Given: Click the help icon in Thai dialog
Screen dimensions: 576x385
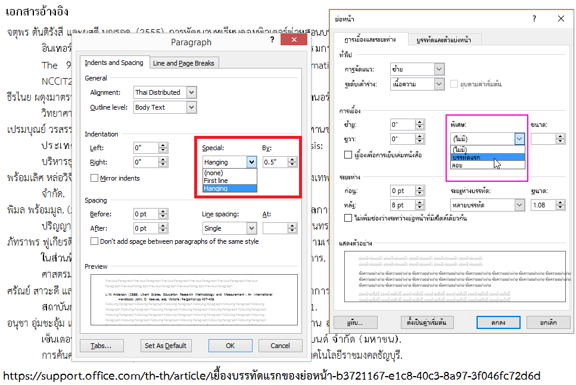Looking at the screenshot, I should (x=534, y=18).
